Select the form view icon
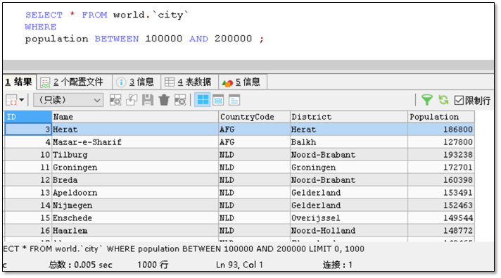Screen dimensions: 501x278 (218, 101)
